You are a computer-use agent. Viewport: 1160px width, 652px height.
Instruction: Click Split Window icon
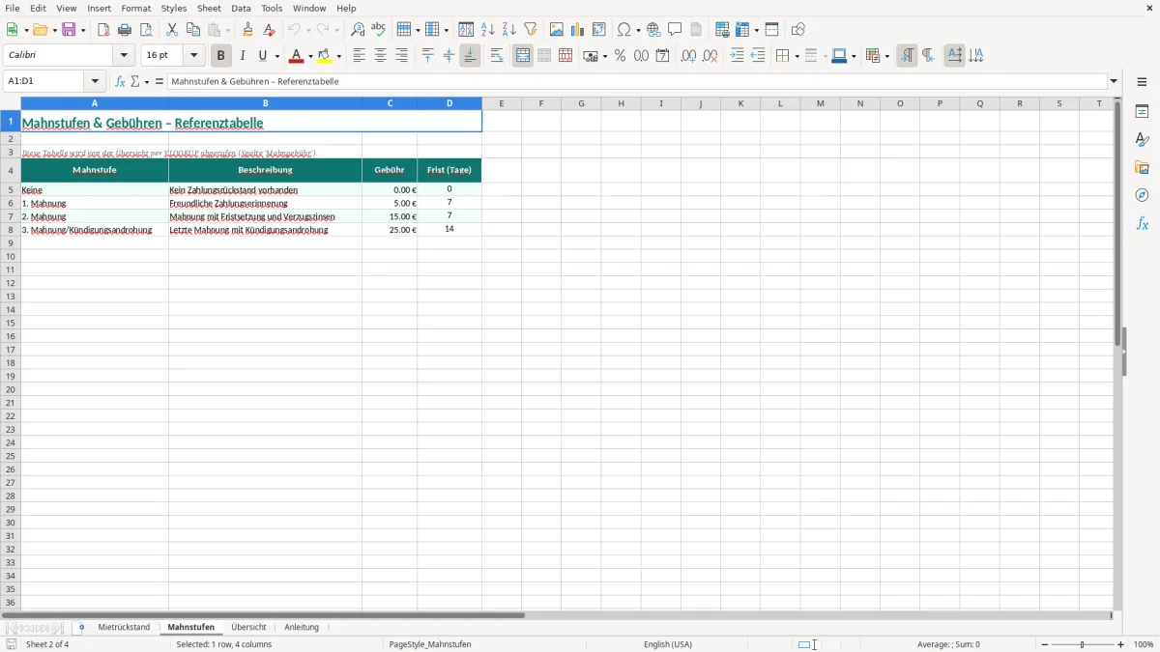coord(771,30)
